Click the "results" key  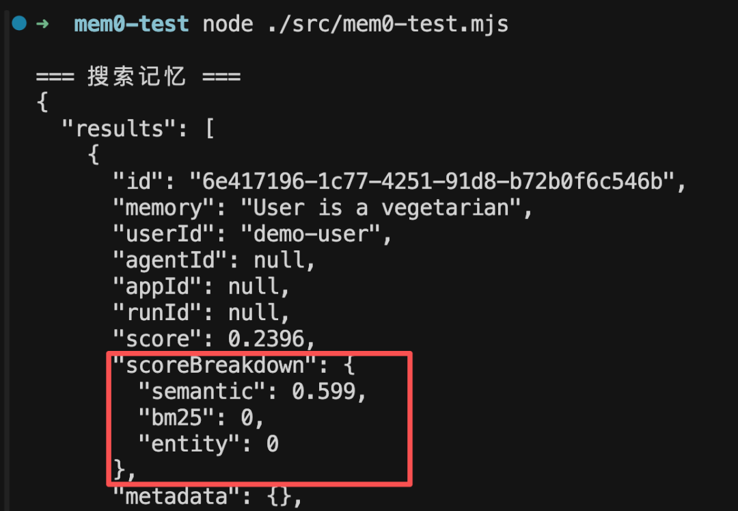point(119,128)
